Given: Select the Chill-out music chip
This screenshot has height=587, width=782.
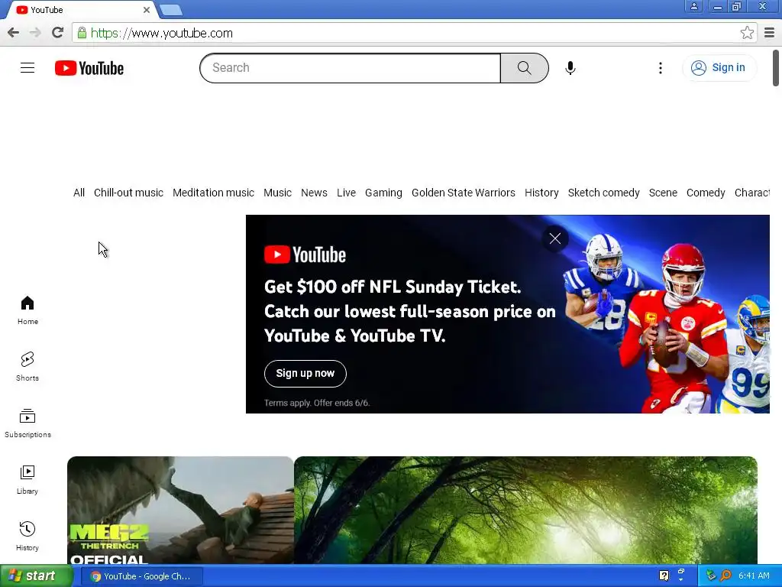Looking at the screenshot, I should 128,193.
